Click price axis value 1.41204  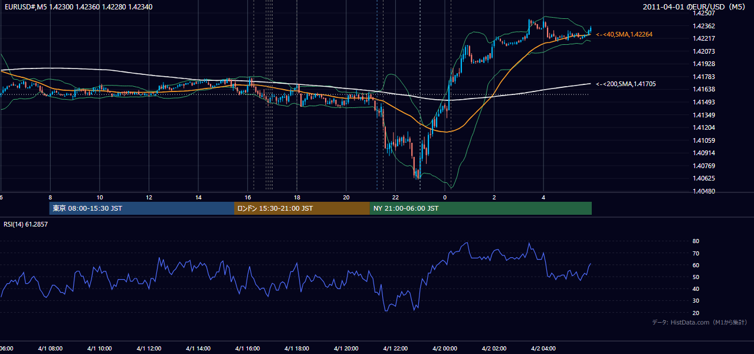coord(704,127)
